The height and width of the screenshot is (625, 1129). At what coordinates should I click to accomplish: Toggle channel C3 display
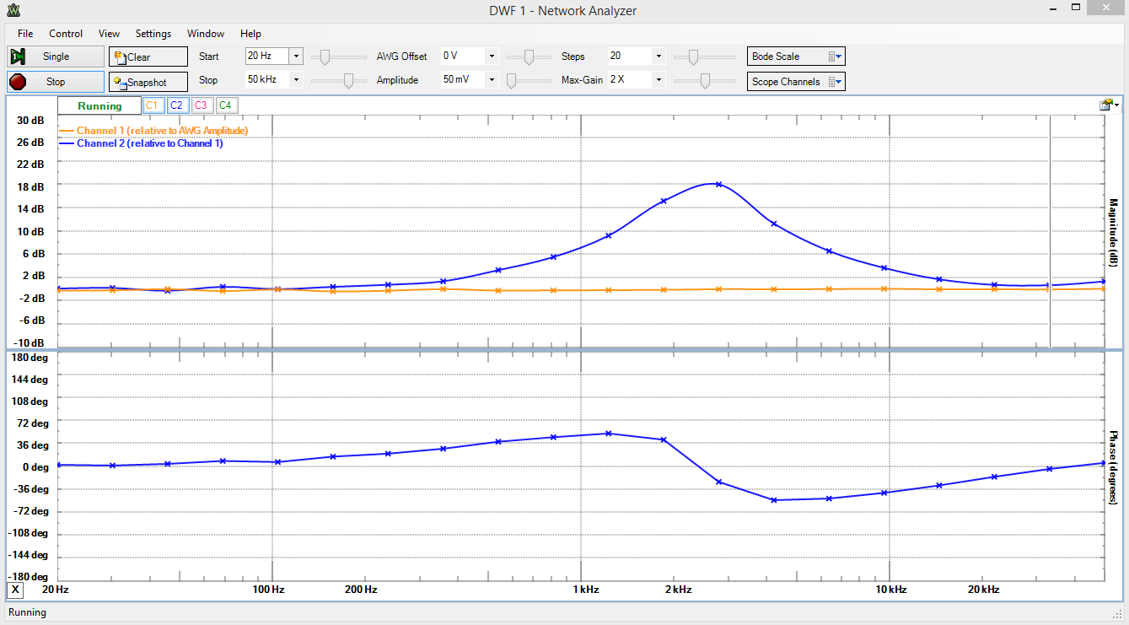(201, 105)
